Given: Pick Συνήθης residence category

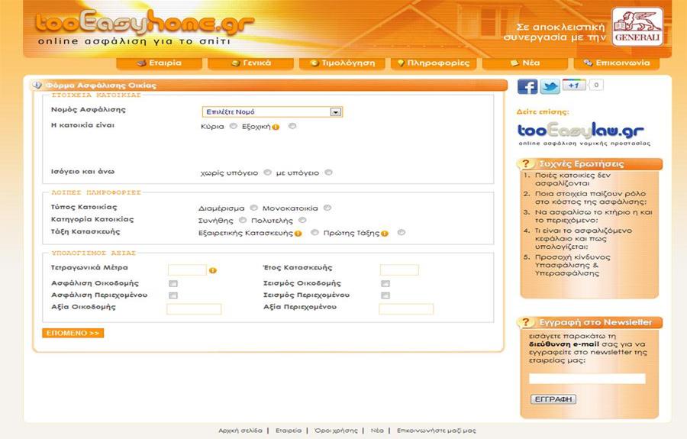Looking at the screenshot, I should tap(243, 220).
